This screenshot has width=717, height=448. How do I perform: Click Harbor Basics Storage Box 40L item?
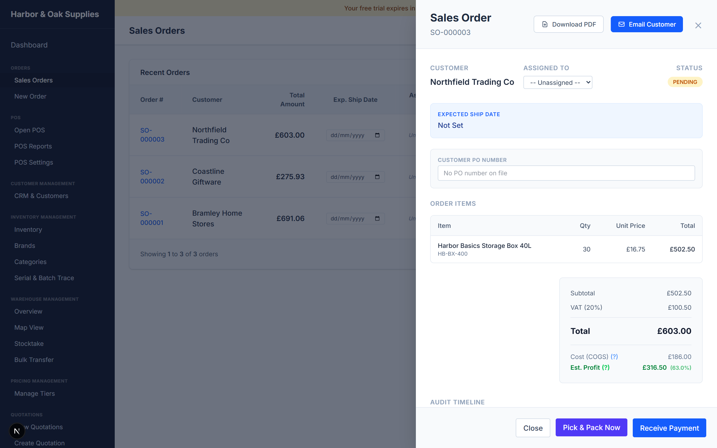click(484, 246)
